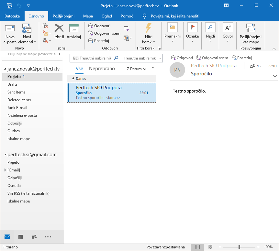Viewport: 279px width, 251px height.
Task: Open the Premakni move menu
Action: click(x=173, y=33)
